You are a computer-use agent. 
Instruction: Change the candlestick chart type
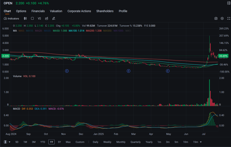(x=25, y=18)
